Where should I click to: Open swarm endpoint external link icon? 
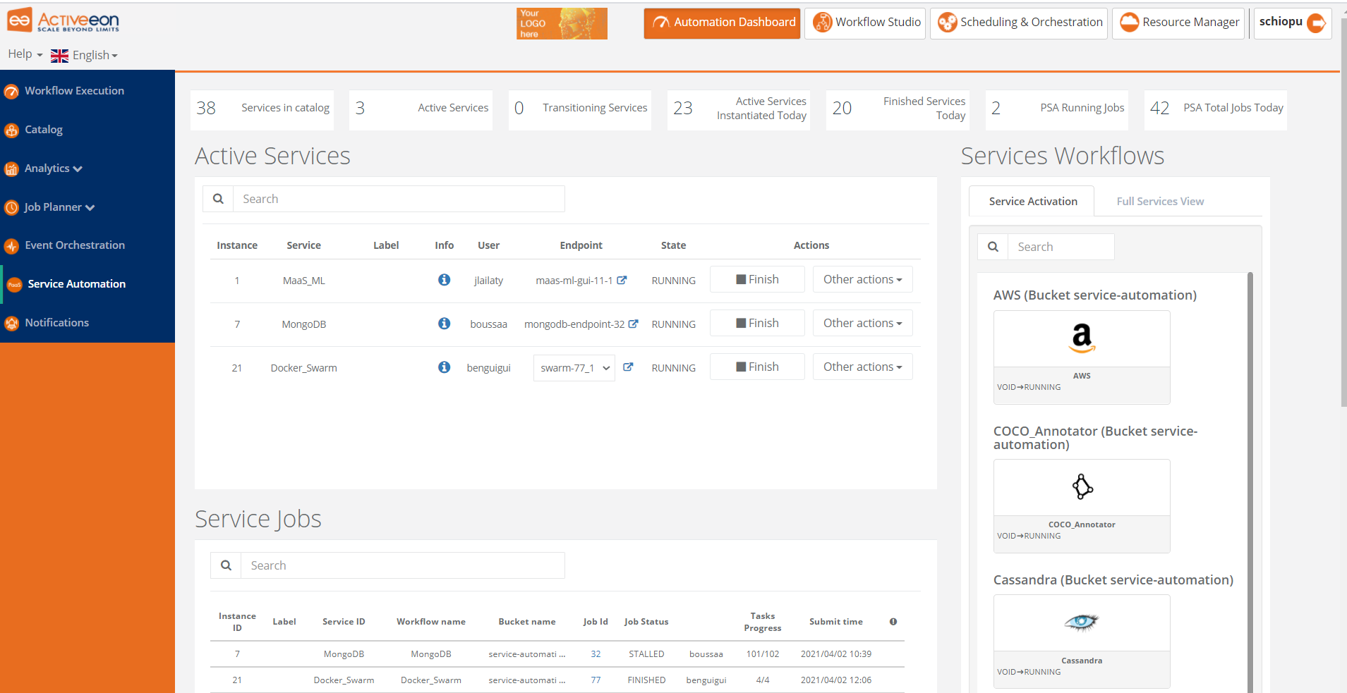(x=628, y=367)
